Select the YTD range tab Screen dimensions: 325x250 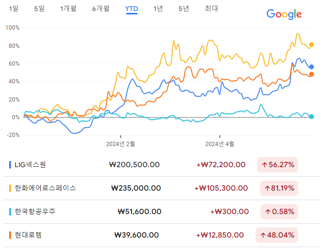(x=131, y=9)
